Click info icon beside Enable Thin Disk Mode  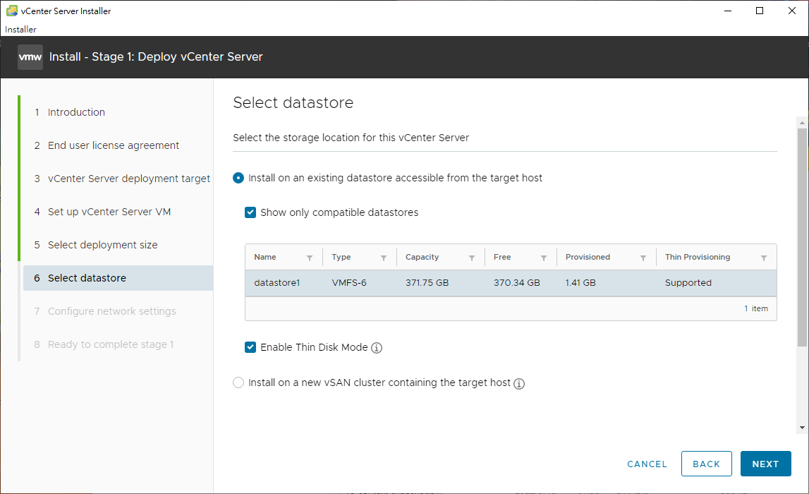[377, 348]
